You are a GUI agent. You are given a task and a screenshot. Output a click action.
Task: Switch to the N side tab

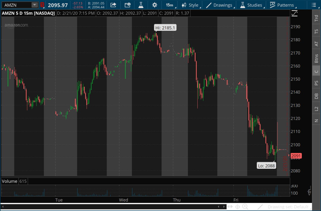tap(316, 120)
